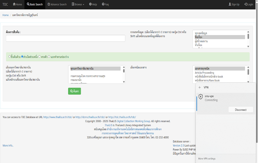Click the Home breadcrumb link

6,15
